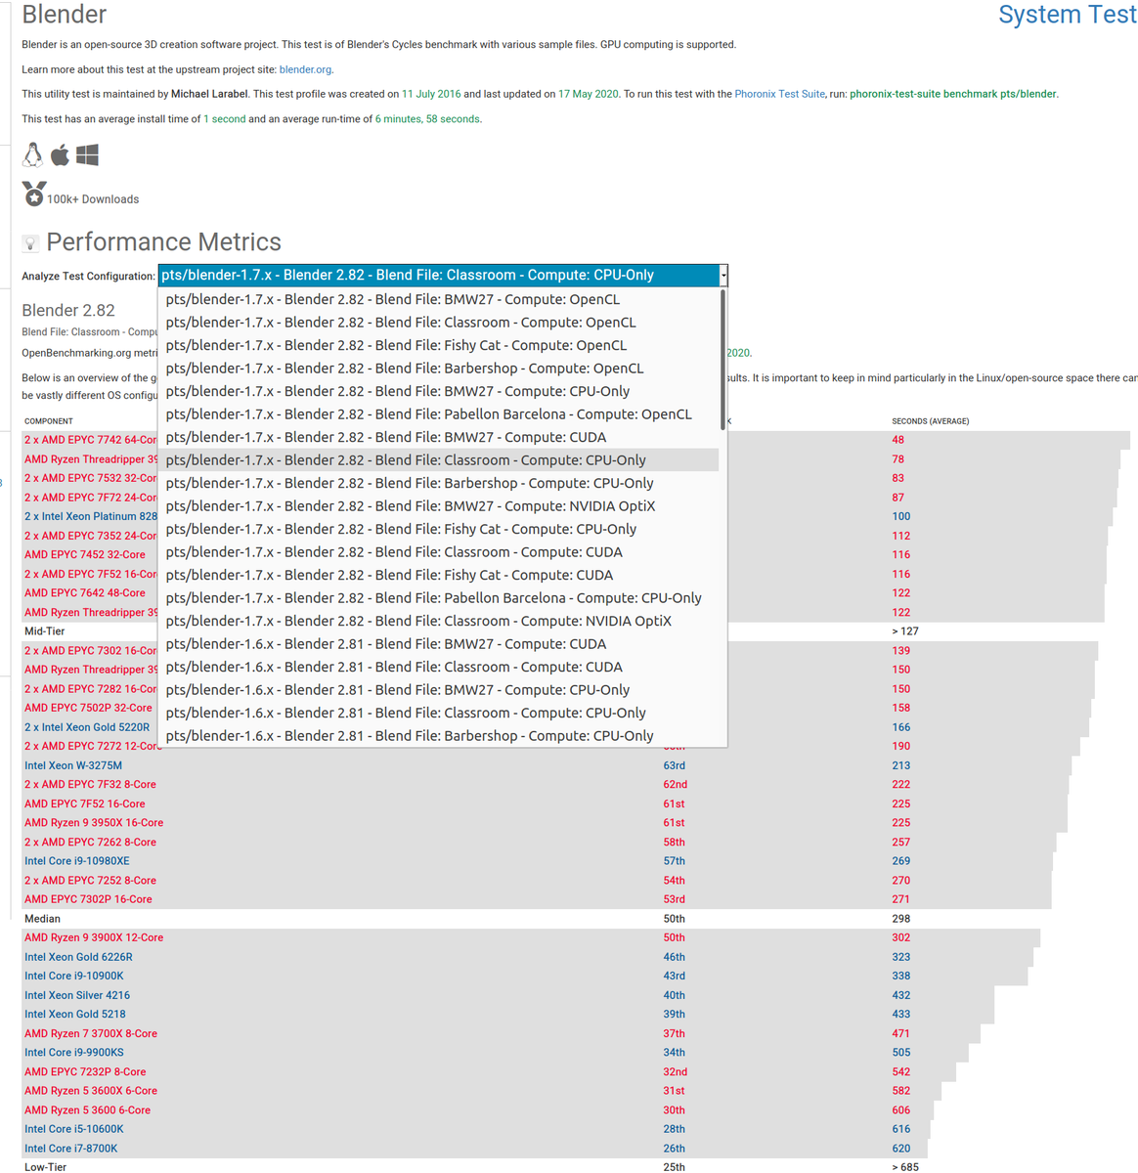The width and height of the screenshot is (1138, 1173).
Task: Open Intel Core i5-10600K entry
Action: [74, 1129]
